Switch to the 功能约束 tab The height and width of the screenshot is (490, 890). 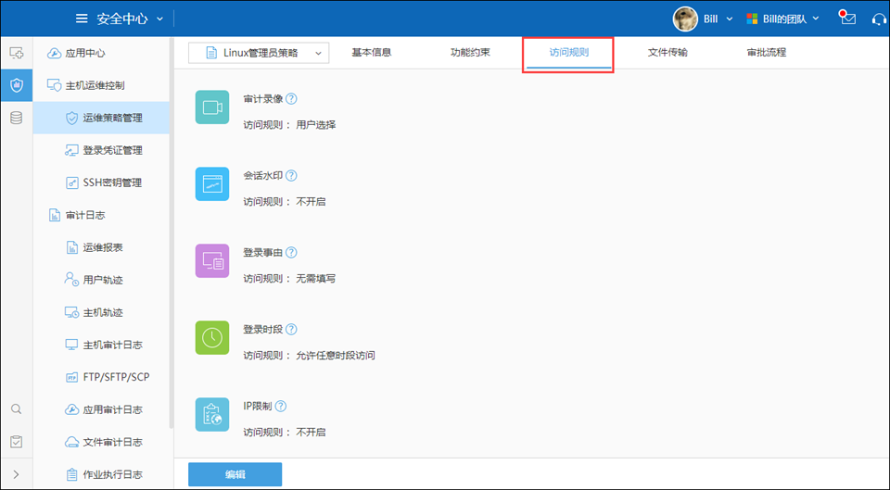[470, 52]
